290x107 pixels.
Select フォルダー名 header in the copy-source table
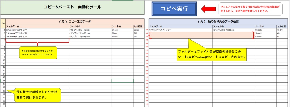(37, 26)
